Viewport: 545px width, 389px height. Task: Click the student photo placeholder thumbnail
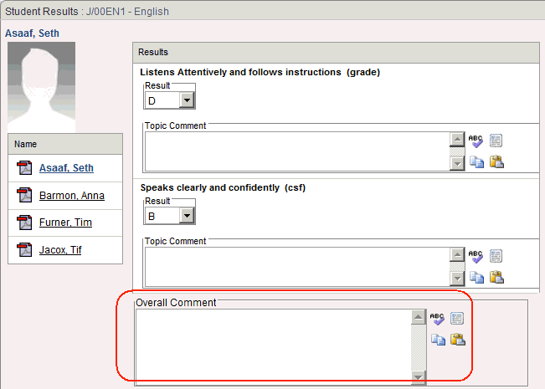click(x=41, y=87)
